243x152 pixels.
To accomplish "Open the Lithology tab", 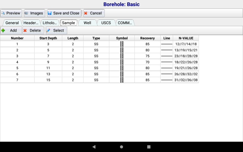I will pos(50,23).
